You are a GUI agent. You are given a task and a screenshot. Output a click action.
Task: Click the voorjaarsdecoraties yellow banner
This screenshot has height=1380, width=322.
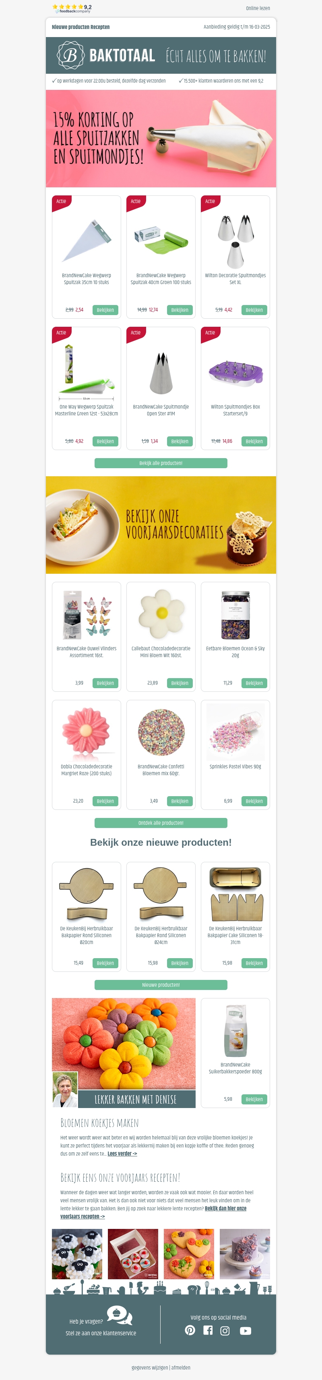(x=161, y=525)
